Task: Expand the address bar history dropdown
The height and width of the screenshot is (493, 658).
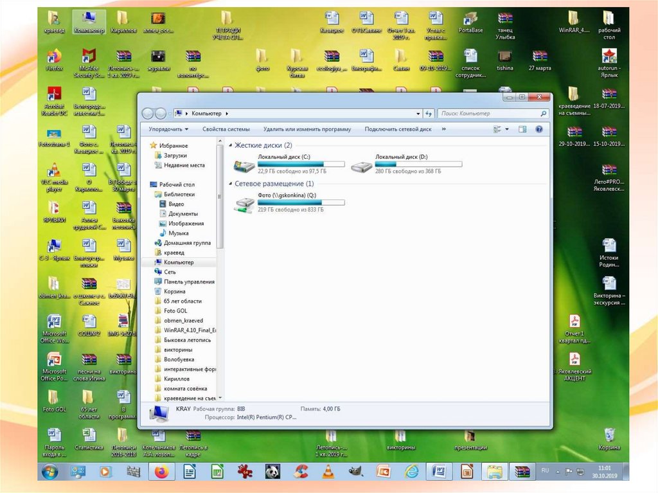Action: (x=418, y=114)
